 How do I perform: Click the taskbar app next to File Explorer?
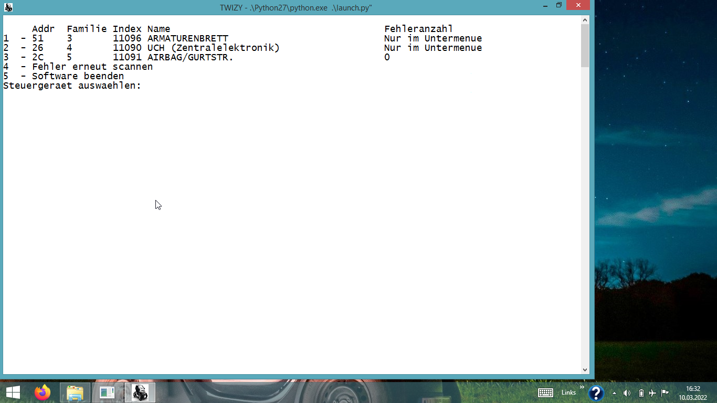[108, 393]
